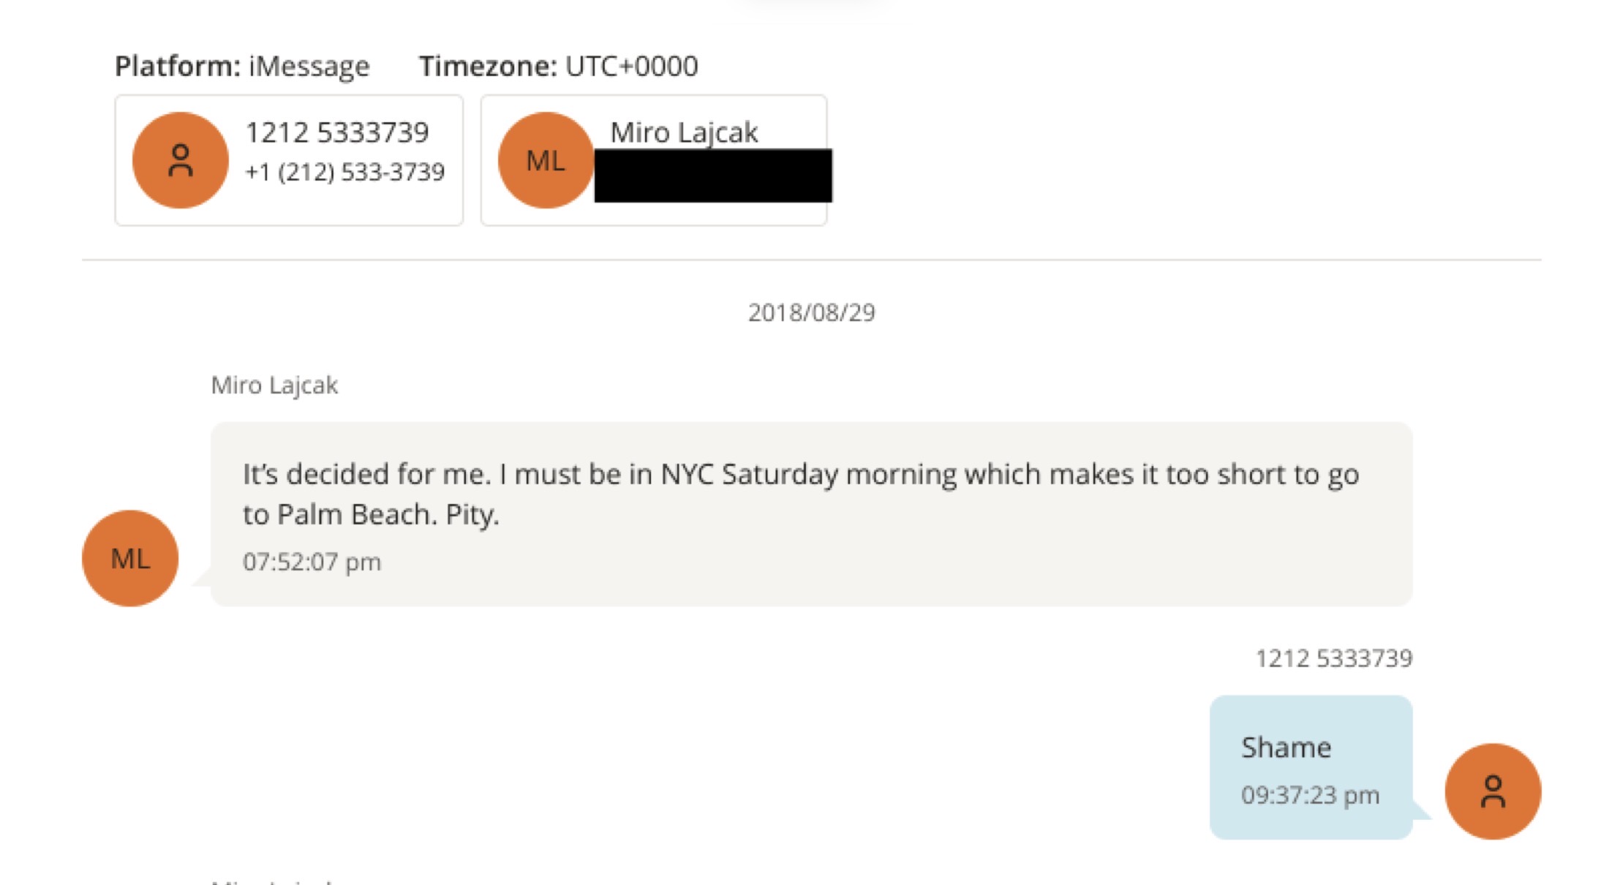Screen dimensions: 1601x885
Task: Click the 2018/08/29 date separator
Action: [x=811, y=312]
